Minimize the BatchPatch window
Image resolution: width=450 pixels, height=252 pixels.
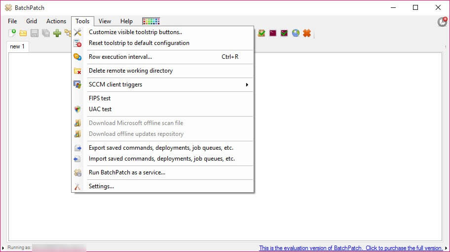coord(393,8)
